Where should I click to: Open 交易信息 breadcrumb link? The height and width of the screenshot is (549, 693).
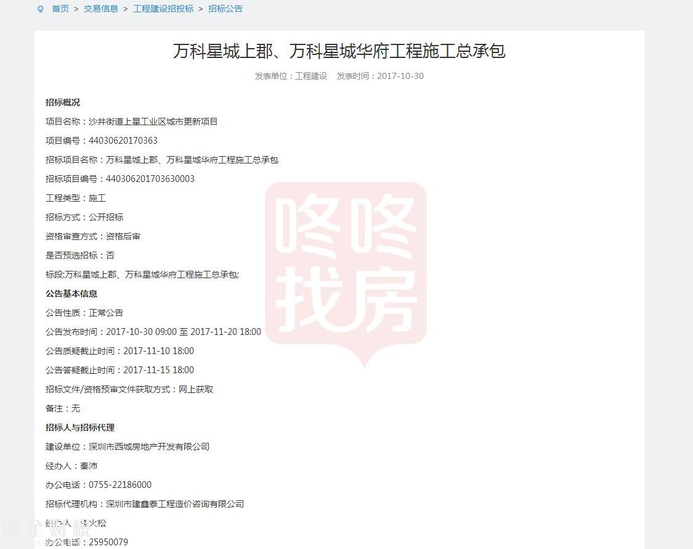point(101,9)
